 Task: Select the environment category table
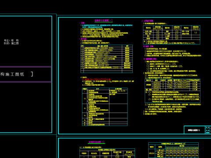(x=105, y=107)
